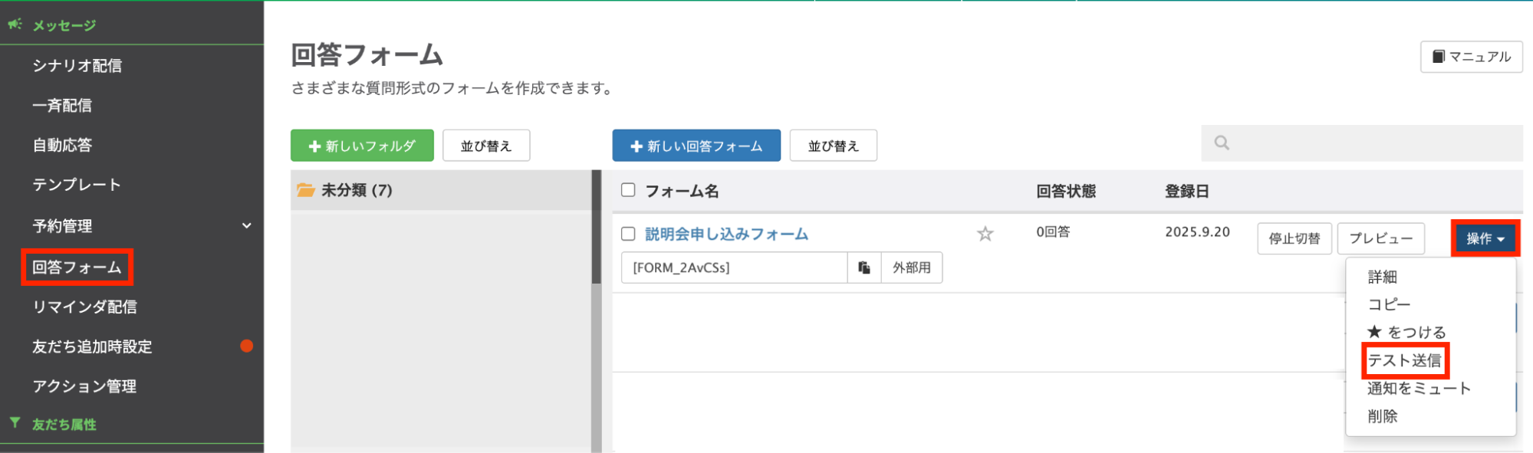Click the copy icon next to FORM_2AvCSs

click(864, 268)
